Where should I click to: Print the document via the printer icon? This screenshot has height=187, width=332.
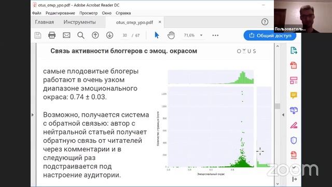click(x=52, y=35)
